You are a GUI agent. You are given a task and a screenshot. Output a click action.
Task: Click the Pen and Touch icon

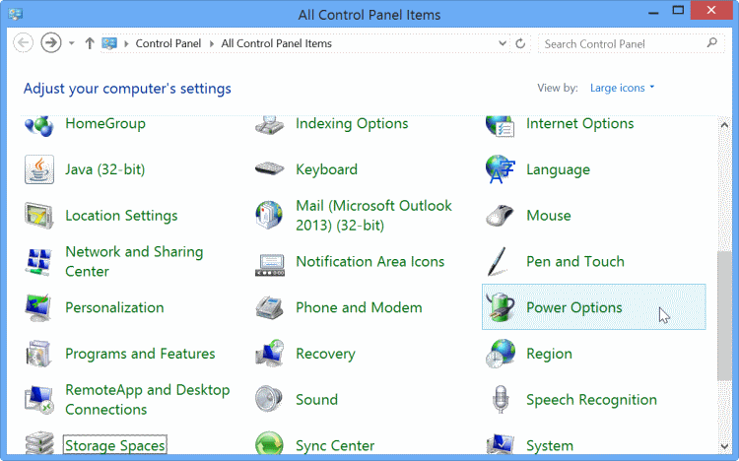[500, 262]
